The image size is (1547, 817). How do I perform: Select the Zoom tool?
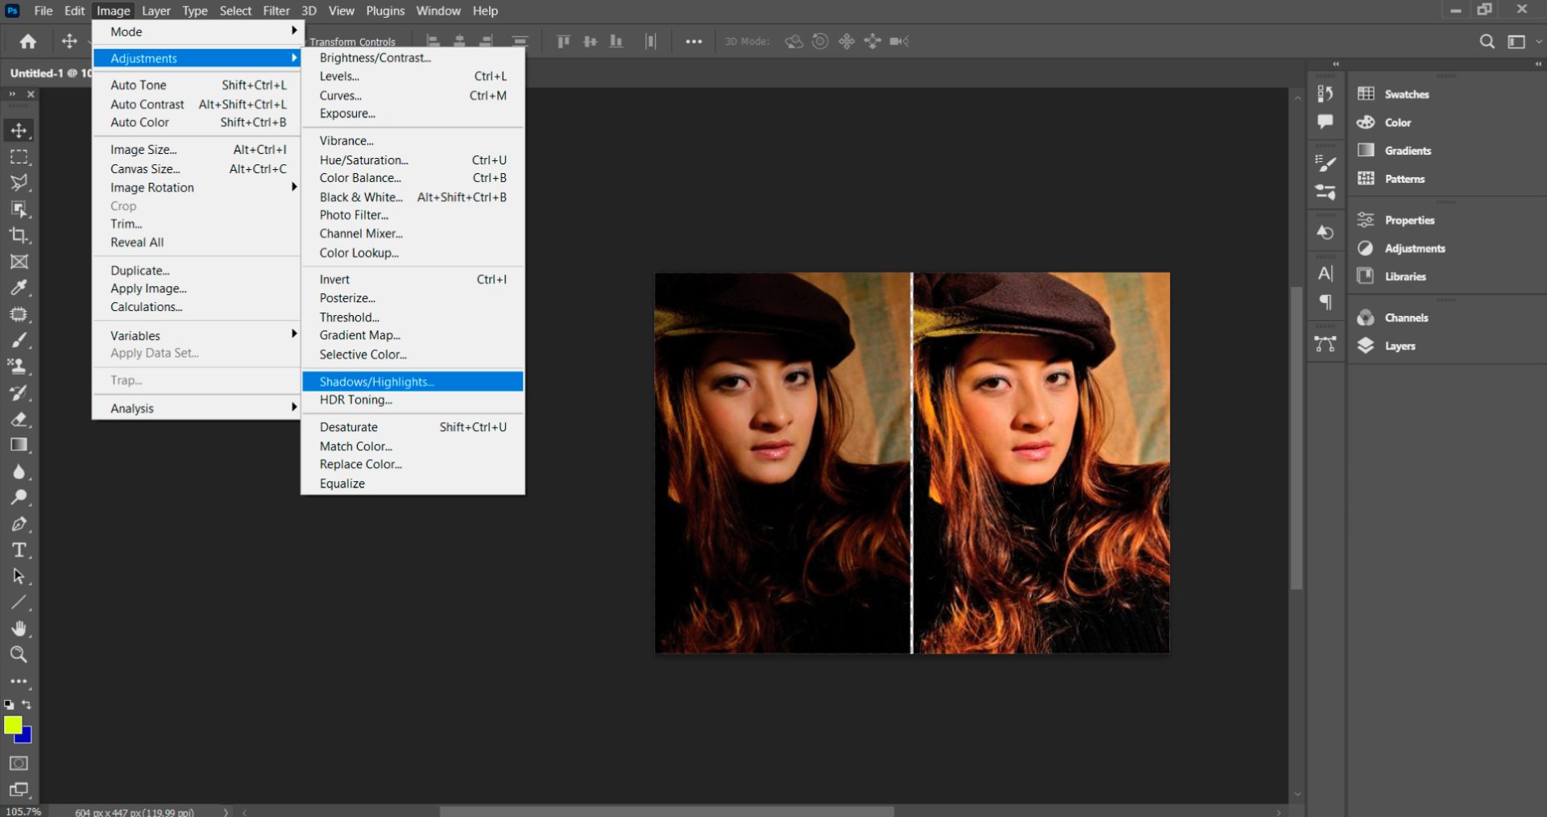pyautogui.click(x=19, y=655)
